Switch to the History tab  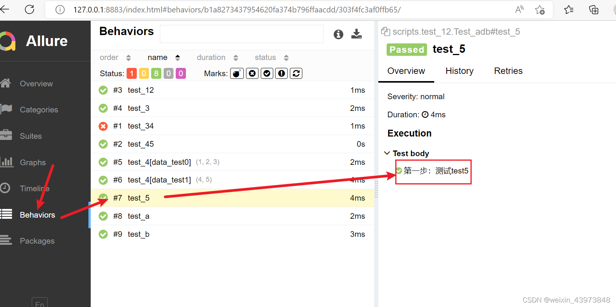point(459,71)
